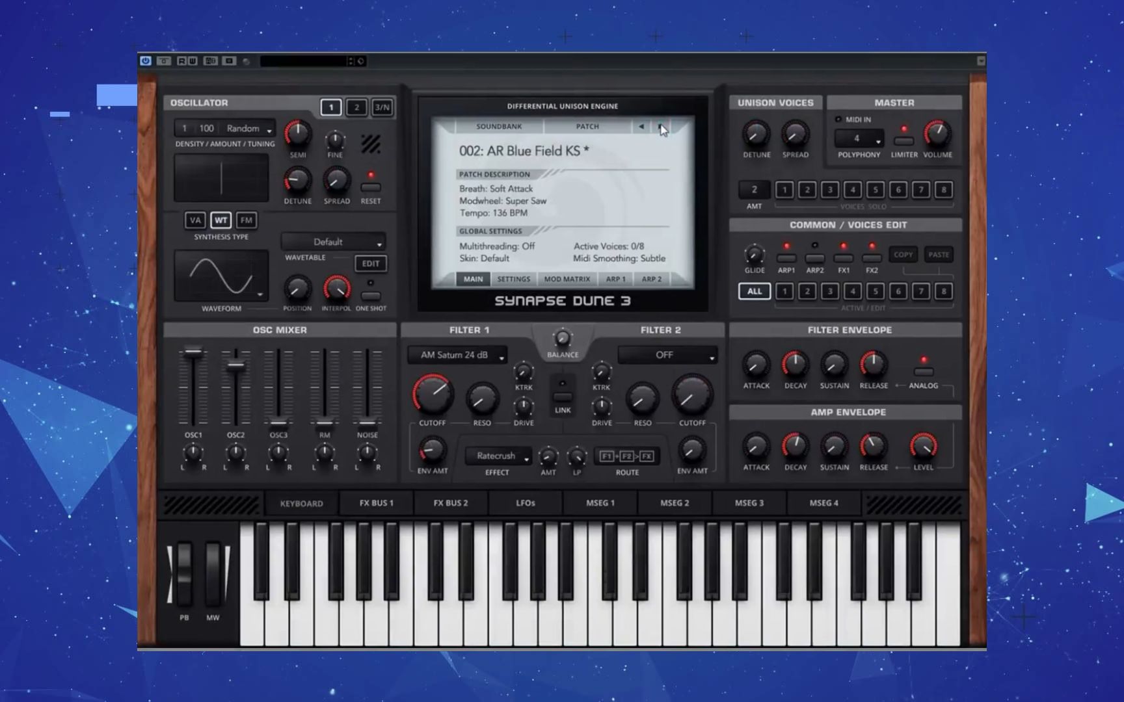
Task: Switch to the MOD MATRIX display tab
Action: click(x=567, y=279)
